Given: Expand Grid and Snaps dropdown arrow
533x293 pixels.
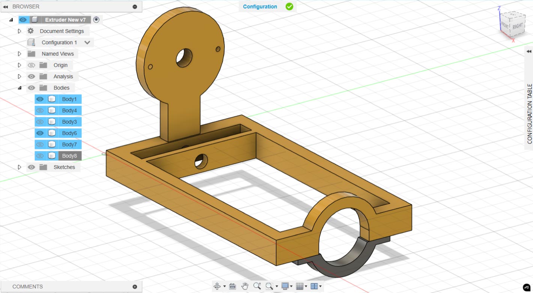Looking at the screenshot, I should tap(306, 287).
